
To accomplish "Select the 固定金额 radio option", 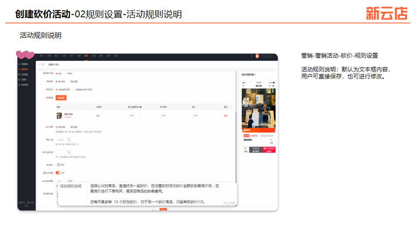I will (x=56, y=127).
